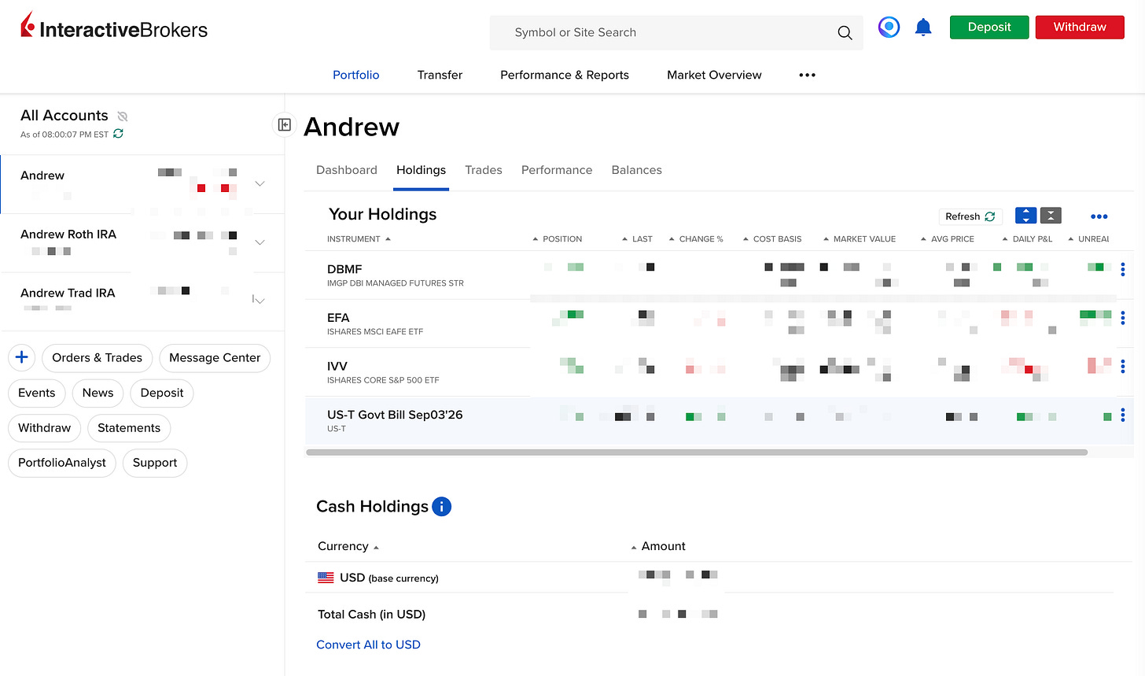This screenshot has width=1145, height=676.
Task: Click the green Deposit button in the header
Action: 989,27
